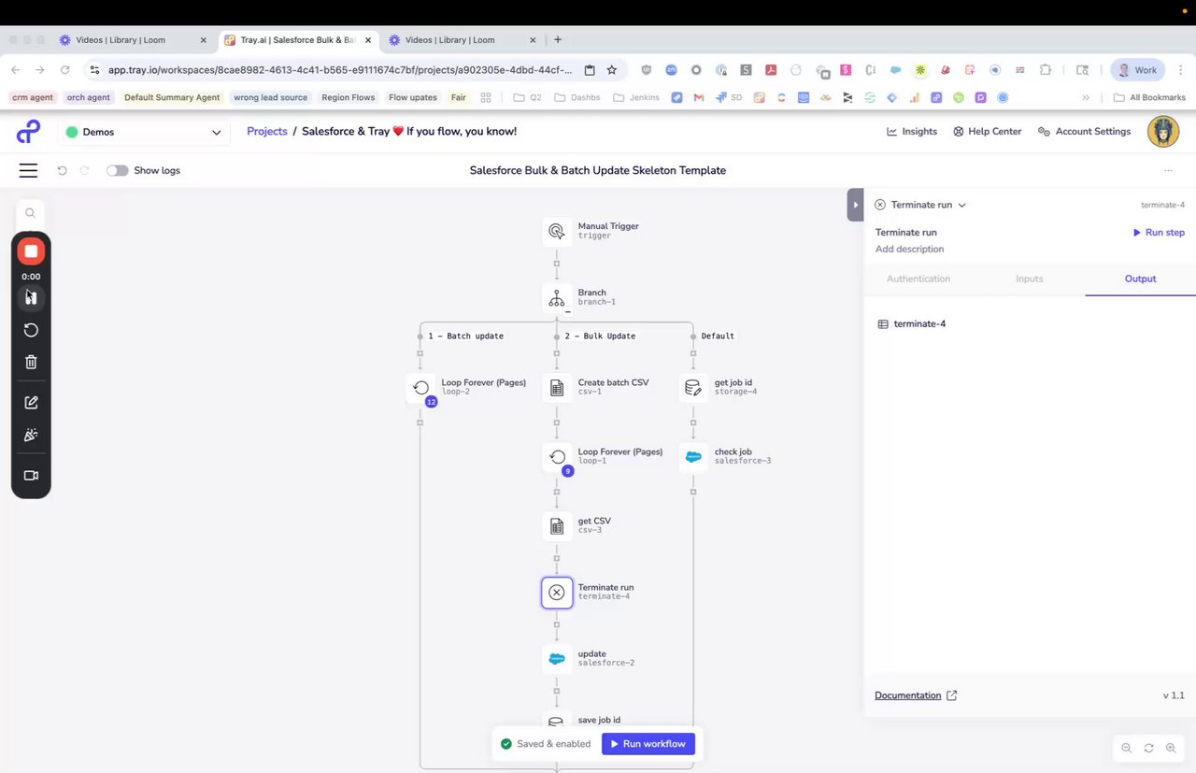Select check job salesforce-3 step
This screenshot has width=1196, height=773.
tap(693, 456)
